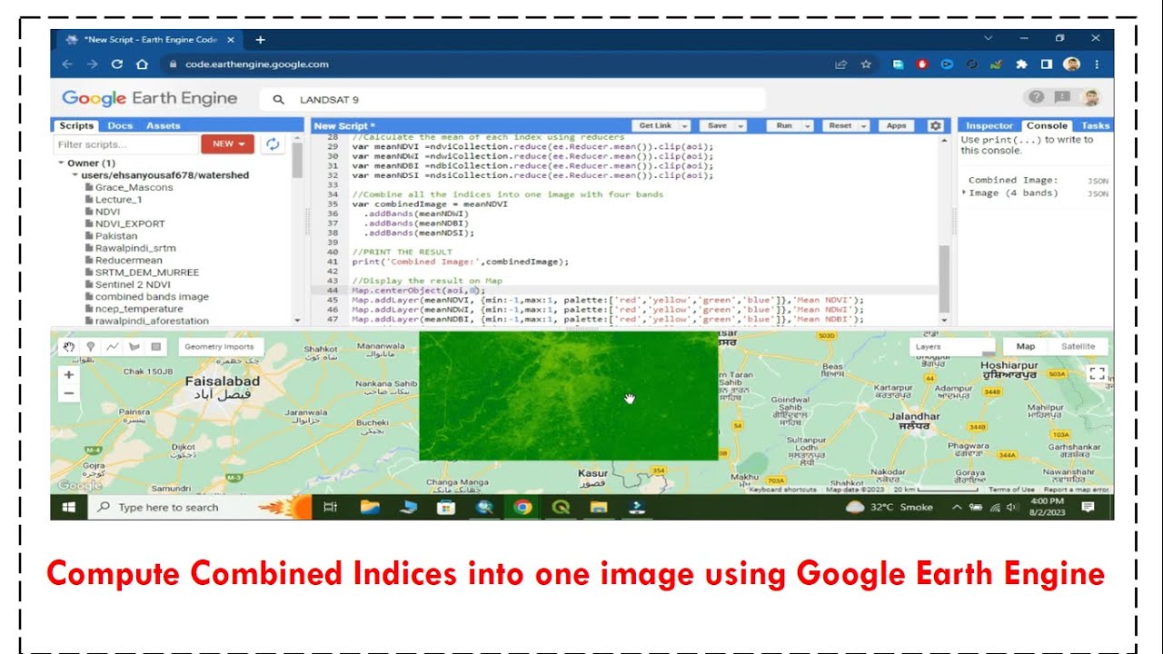Collapse the Owner (1) tree node
Screen dimensions: 1163x654
click(62, 163)
